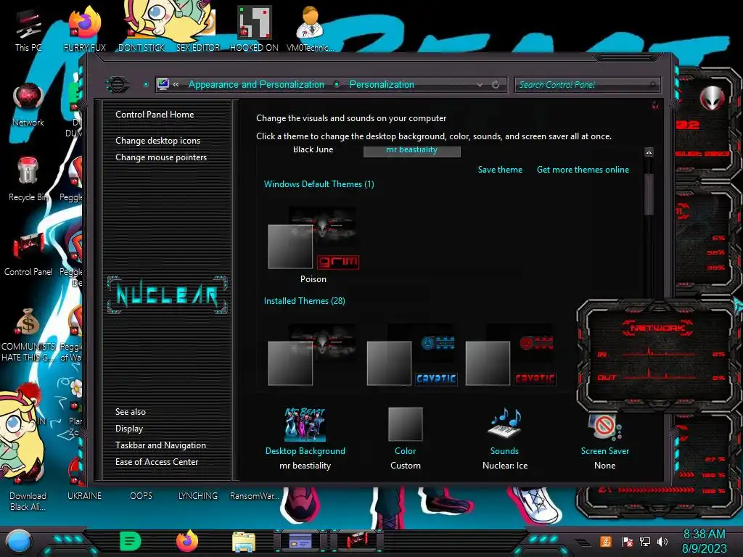Image resolution: width=743 pixels, height=557 pixels.
Task: Click the Java update tray icon
Action: 606,541
